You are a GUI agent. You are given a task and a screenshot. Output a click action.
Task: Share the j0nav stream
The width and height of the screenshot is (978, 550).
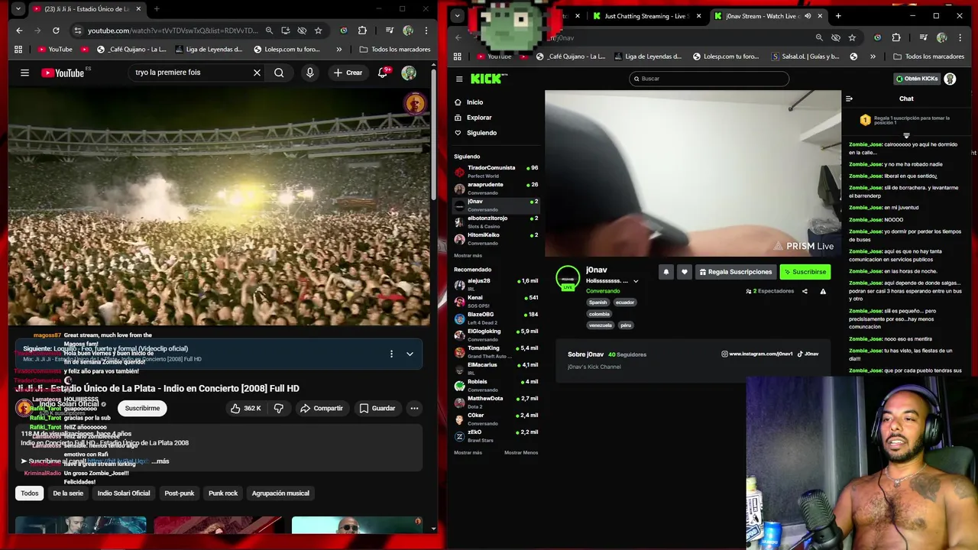pyautogui.click(x=805, y=291)
